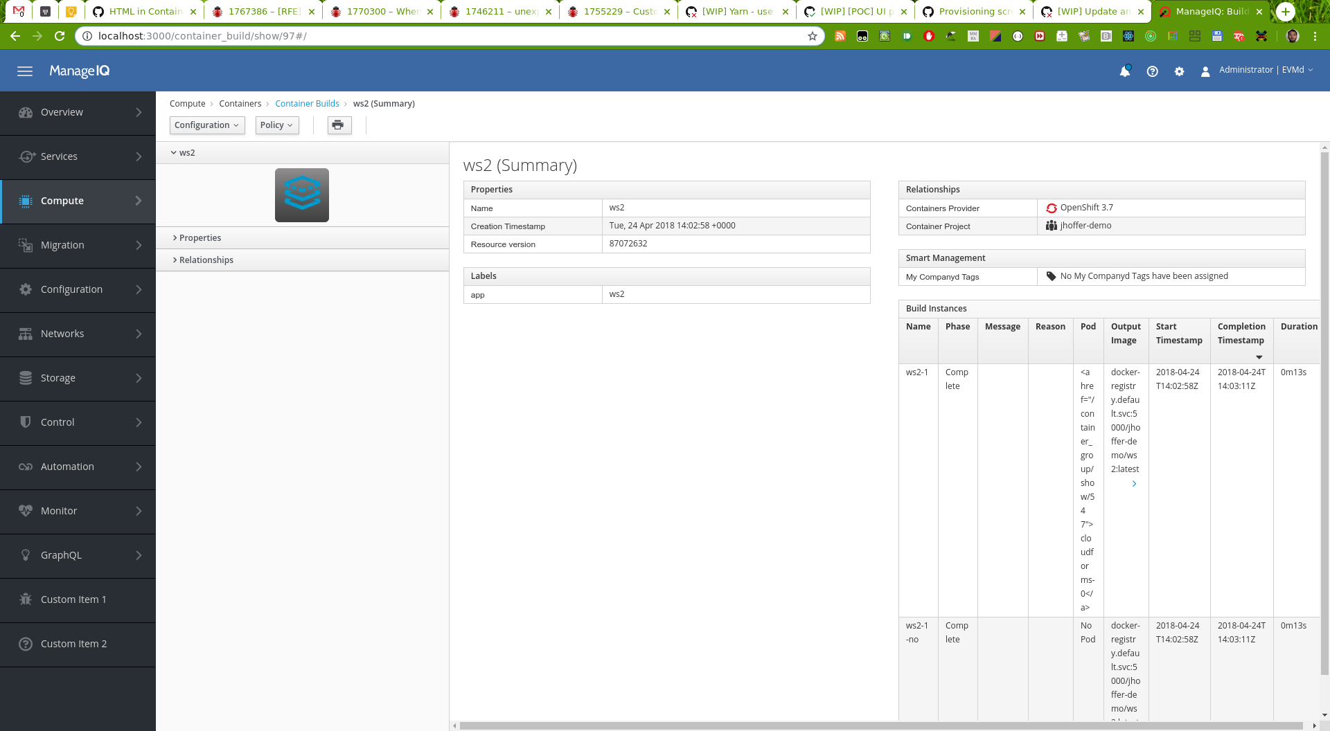The image size is (1330, 731).
Task: Switch to the Provisioning scr browser tab
Action: [x=974, y=12]
